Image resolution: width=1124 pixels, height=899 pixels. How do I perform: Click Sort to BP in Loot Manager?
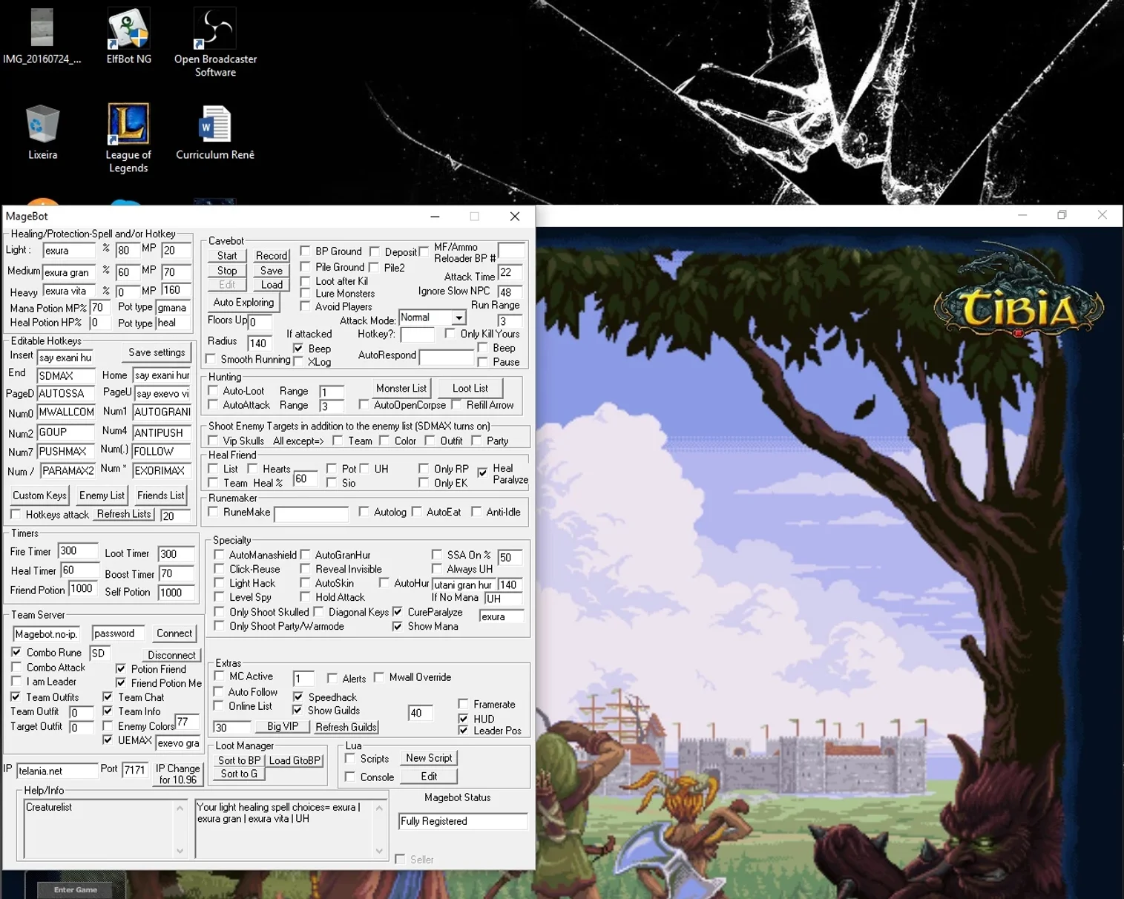[x=239, y=760]
